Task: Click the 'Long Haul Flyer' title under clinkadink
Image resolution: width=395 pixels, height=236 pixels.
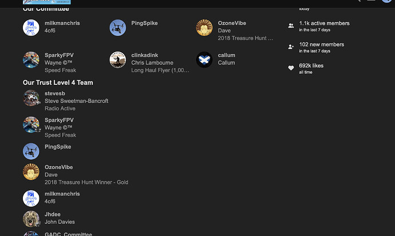Action: pyautogui.click(x=160, y=70)
